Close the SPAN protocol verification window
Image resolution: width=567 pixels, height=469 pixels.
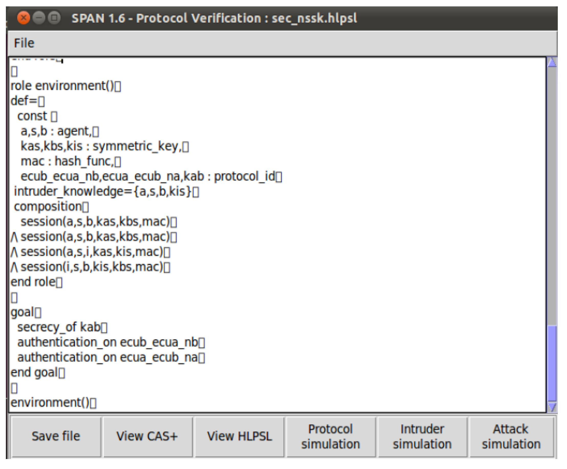(x=24, y=18)
